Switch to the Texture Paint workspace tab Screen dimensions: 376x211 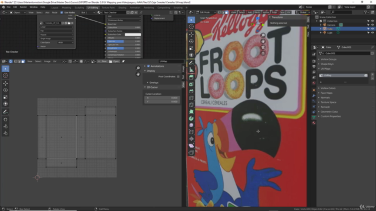[x=108, y=8]
